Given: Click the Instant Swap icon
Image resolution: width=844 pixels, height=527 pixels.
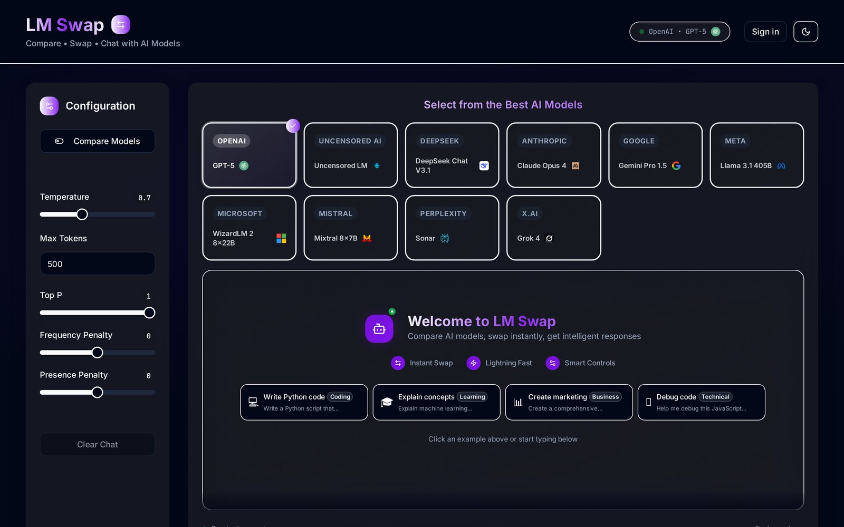Looking at the screenshot, I should click(x=398, y=363).
